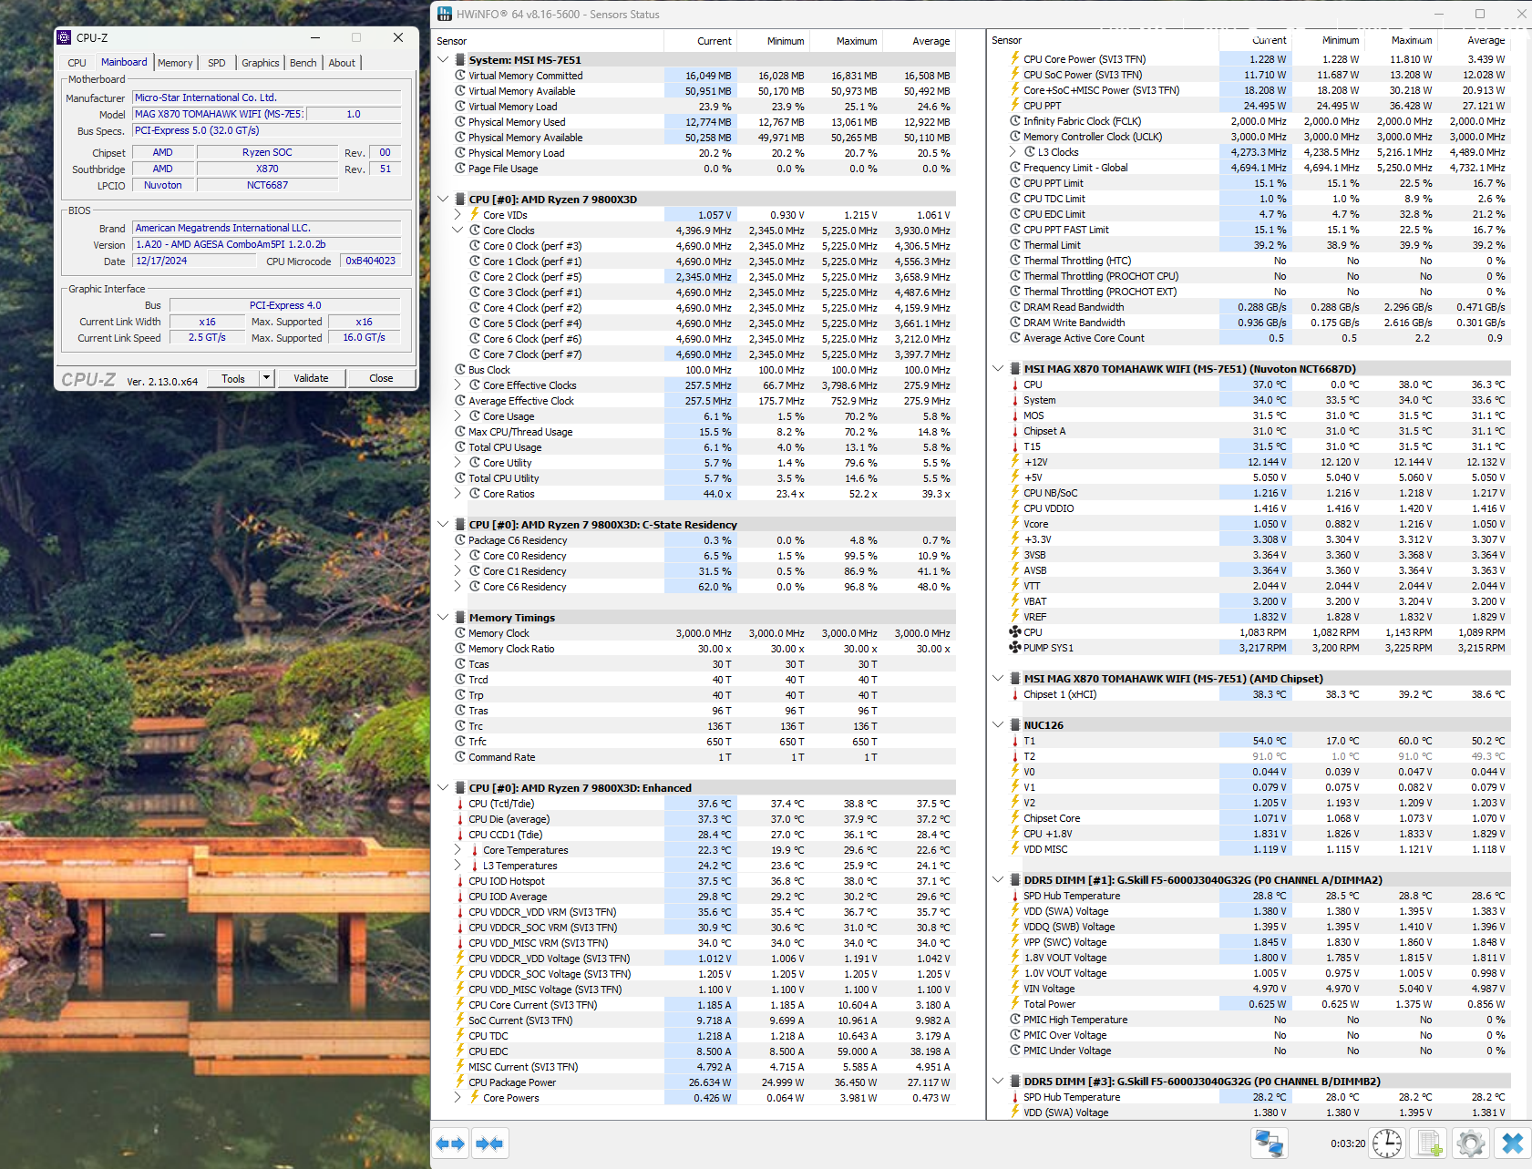Click the icon beside Thermal Throttling (HTC)
This screenshot has width=1532, height=1169.
tap(1015, 261)
